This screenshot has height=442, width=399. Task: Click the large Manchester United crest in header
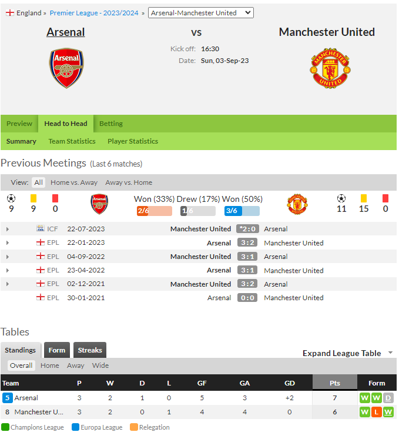[x=330, y=68]
